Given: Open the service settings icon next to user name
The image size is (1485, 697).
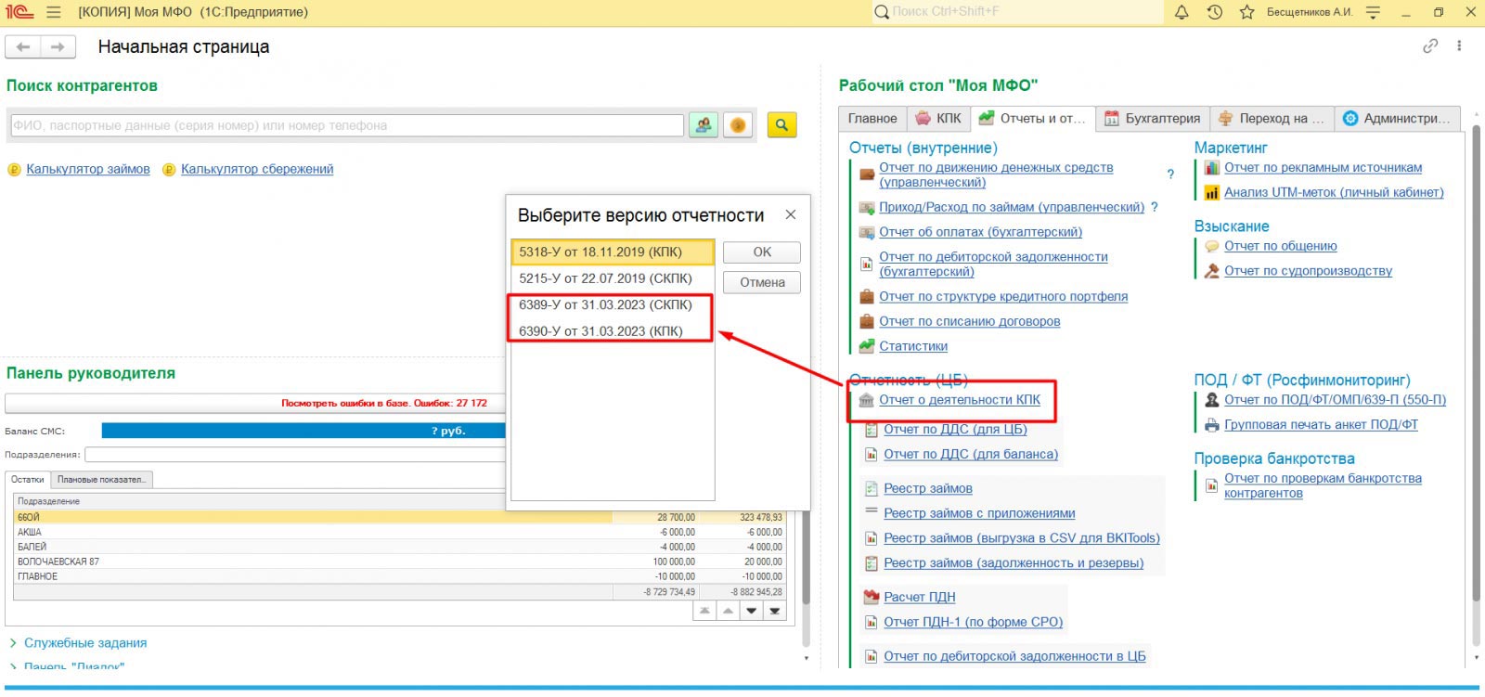Looking at the screenshot, I should coord(1374,12).
